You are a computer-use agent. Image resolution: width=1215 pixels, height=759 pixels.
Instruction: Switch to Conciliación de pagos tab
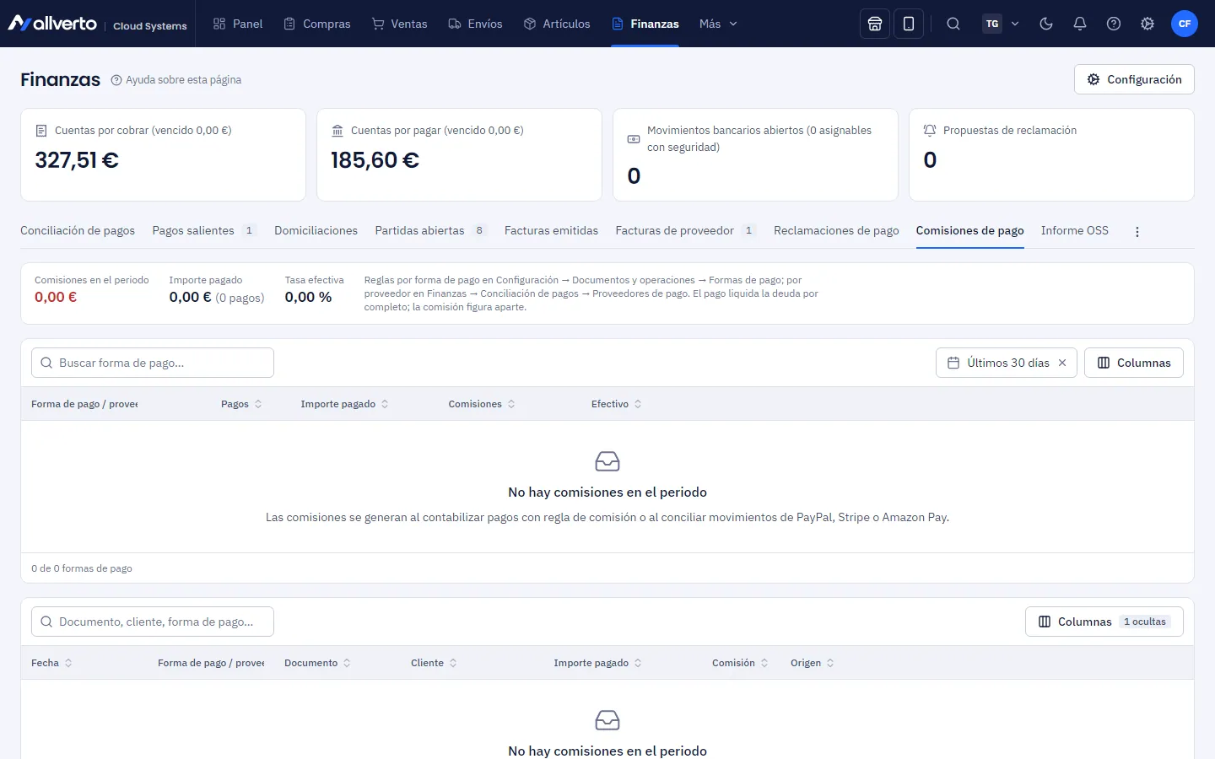[78, 231]
